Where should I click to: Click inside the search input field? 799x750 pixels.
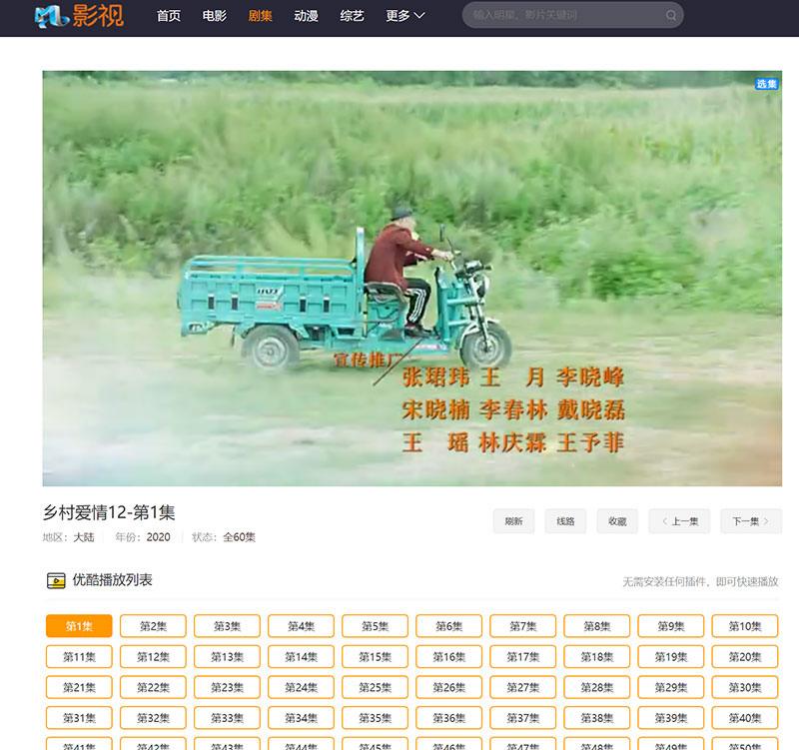point(559,16)
